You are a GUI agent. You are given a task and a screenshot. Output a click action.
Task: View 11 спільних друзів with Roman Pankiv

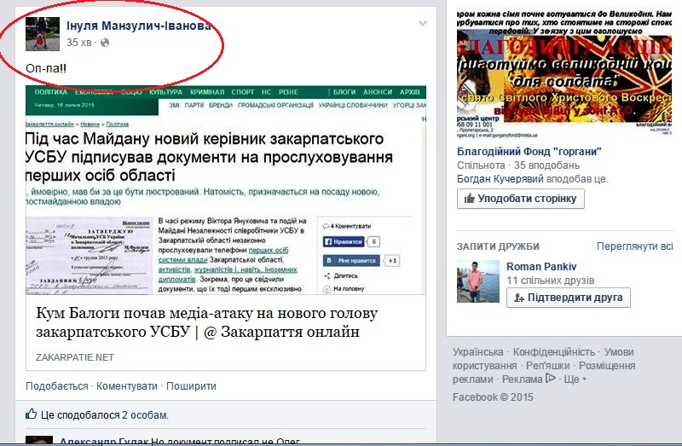pos(550,281)
